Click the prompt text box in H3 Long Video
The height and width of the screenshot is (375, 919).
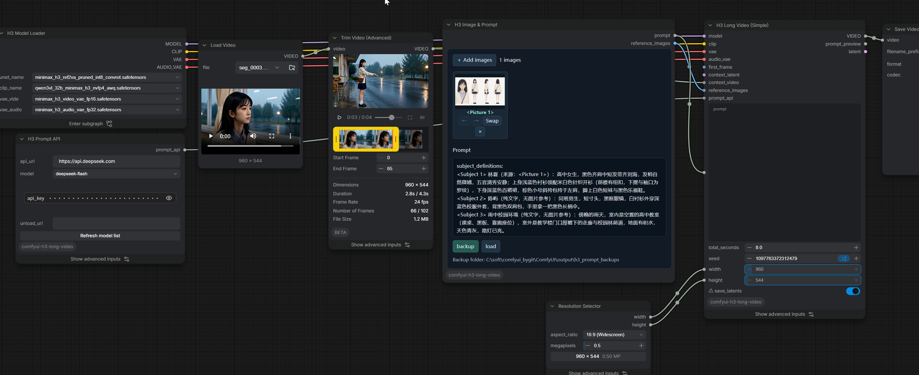(784, 172)
